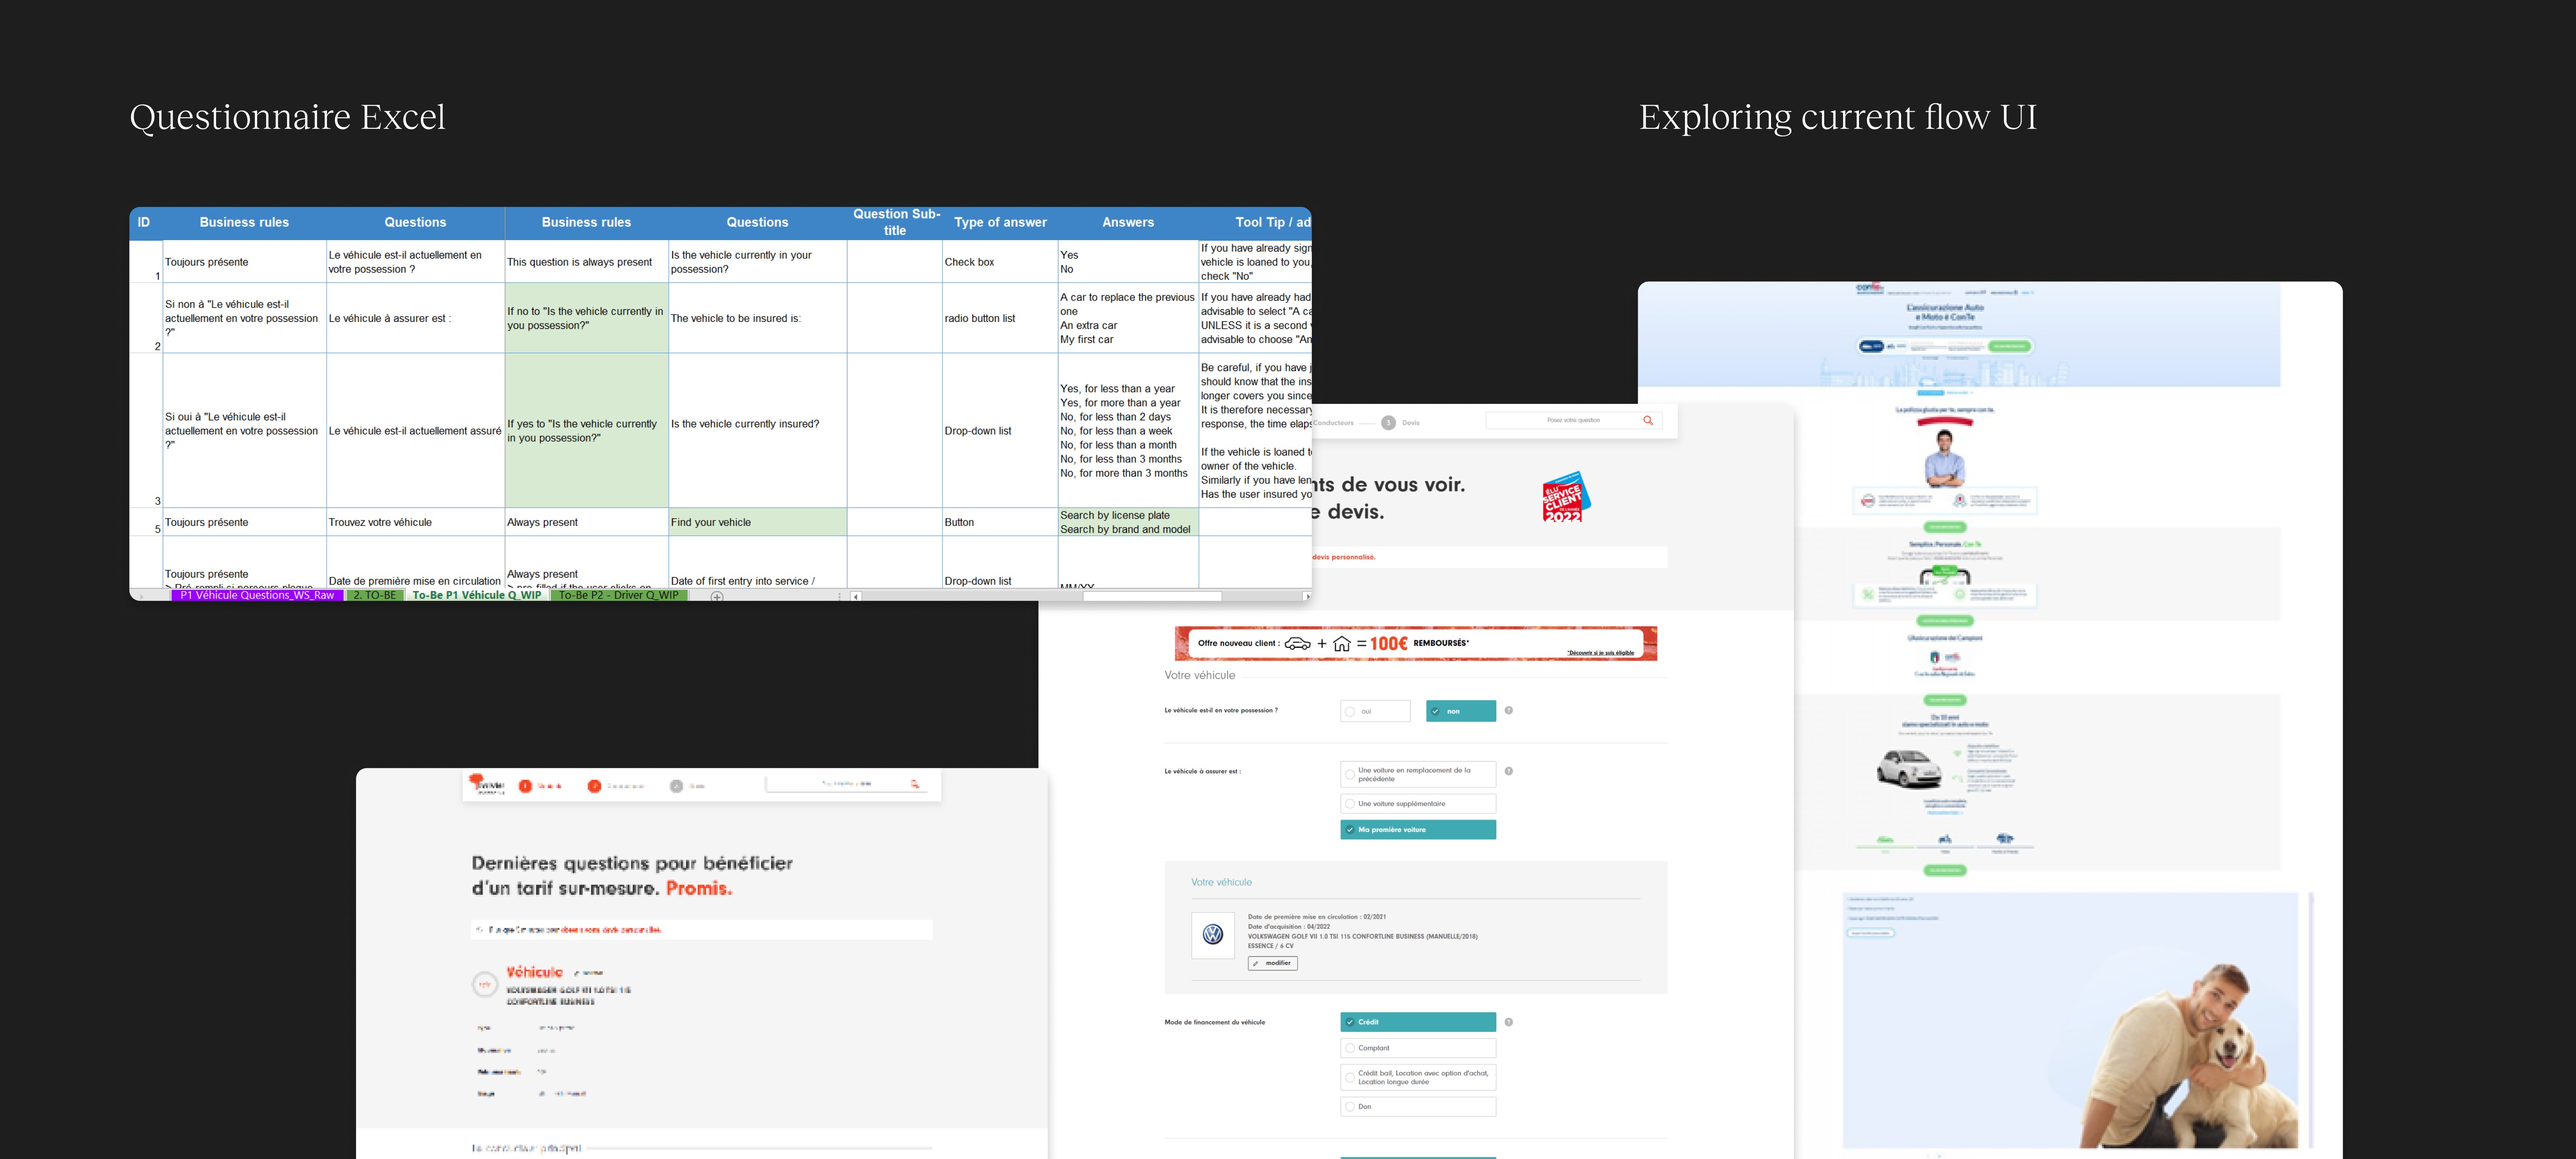
Task: Open the 'P1 Véhicule Questions_WS_Raw' sheet tab
Action: pyautogui.click(x=257, y=595)
